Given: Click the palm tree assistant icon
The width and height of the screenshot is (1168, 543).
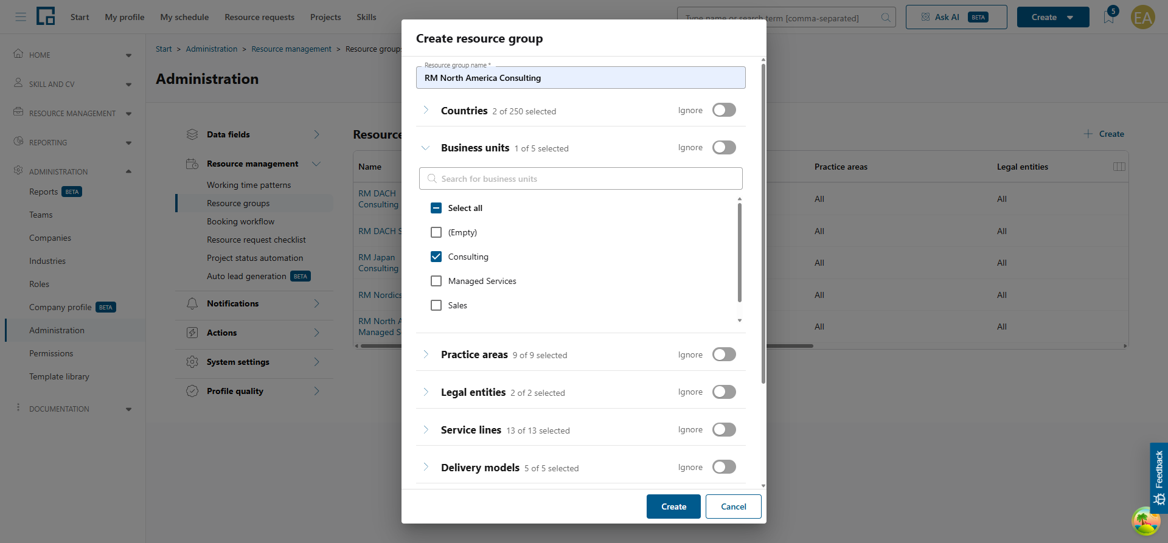Looking at the screenshot, I should [x=1145, y=521].
